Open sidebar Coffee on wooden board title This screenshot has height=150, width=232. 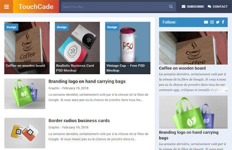point(182,68)
